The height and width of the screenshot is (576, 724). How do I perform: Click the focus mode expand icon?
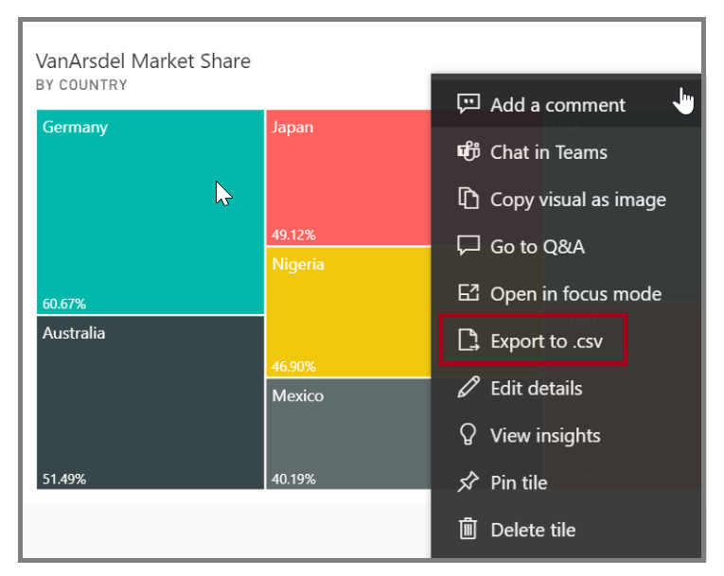468,293
